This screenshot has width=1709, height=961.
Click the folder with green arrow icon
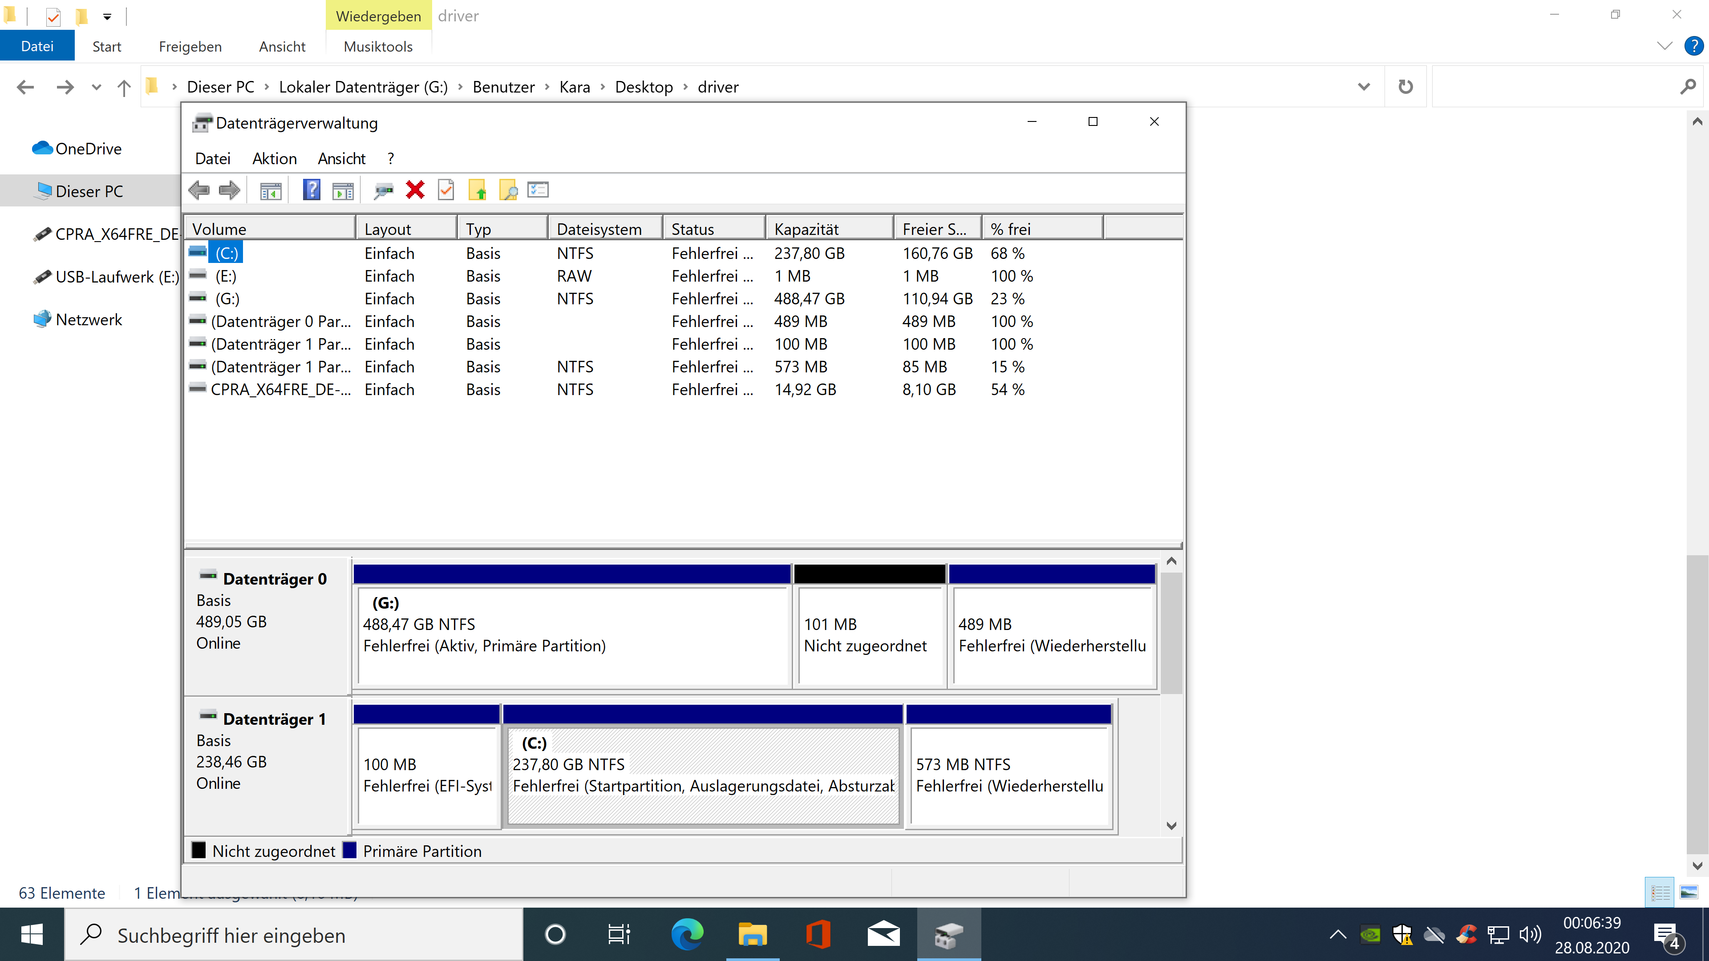[478, 190]
